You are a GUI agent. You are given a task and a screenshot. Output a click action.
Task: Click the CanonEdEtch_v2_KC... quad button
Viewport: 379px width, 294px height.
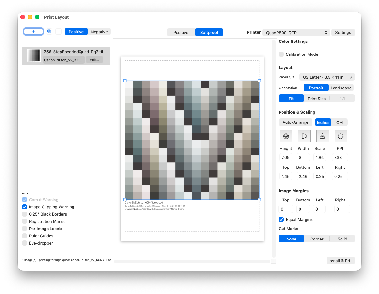click(63, 60)
